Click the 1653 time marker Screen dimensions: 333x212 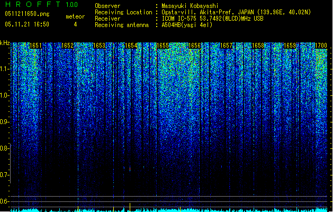click(99, 46)
